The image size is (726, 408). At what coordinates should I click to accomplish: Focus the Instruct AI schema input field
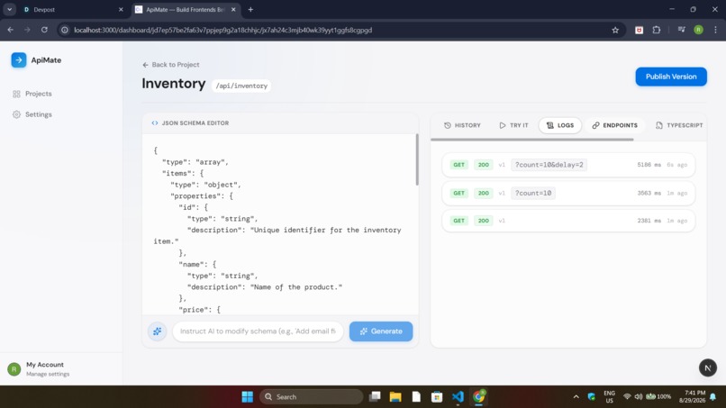(258, 331)
